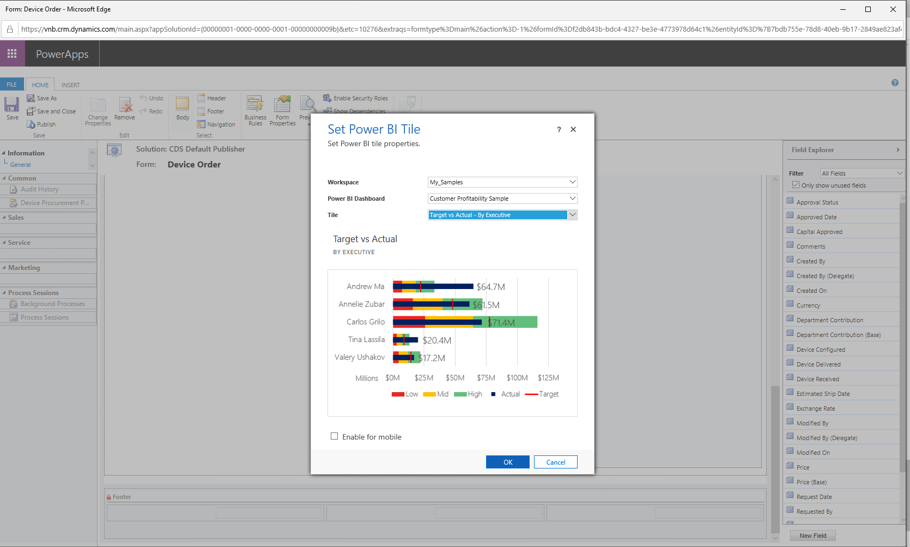Image resolution: width=910 pixels, height=547 pixels.
Task: Close the Set Power BI Tile dialog
Action: tap(573, 129)
